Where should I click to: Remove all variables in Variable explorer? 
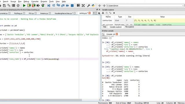(x=114, y=13)
